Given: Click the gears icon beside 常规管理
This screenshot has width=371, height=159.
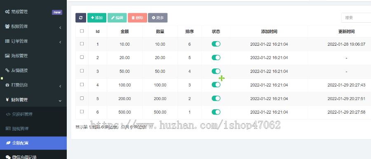Looking at the screenshot, I should (7, 12).
